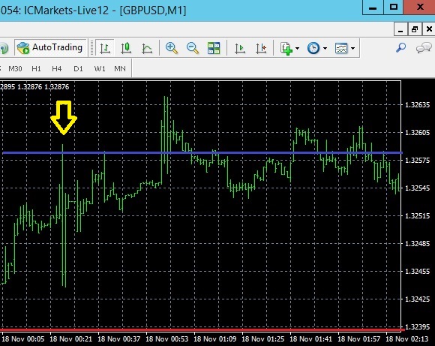The width and height of the screenshot is (435, 346).
Task: Open the periodicity clock icon
Action: tap(313, 48)
